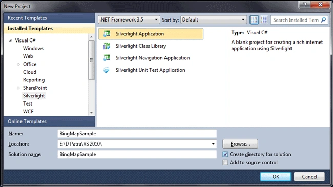Image resolution: width=333 pixels, height=187 pixels.
Task: Click the search magnifier icon
Action: coord(323,20)
